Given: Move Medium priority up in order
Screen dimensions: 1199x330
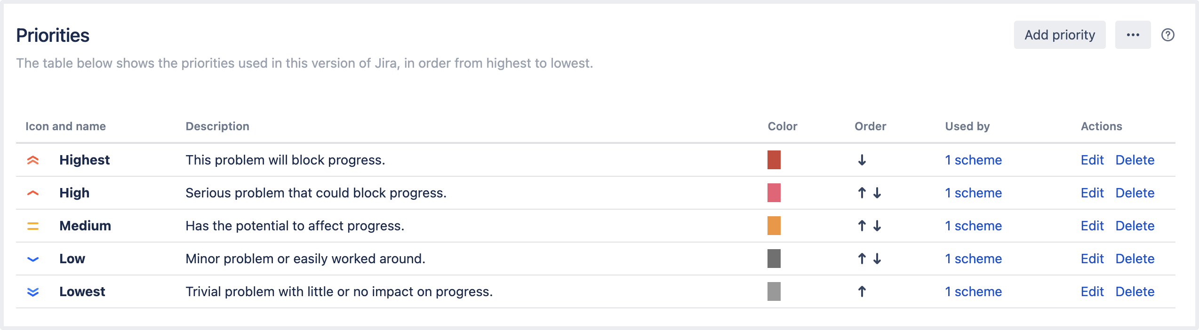Looking at the screenshot, I should click(x=862, y=226).
